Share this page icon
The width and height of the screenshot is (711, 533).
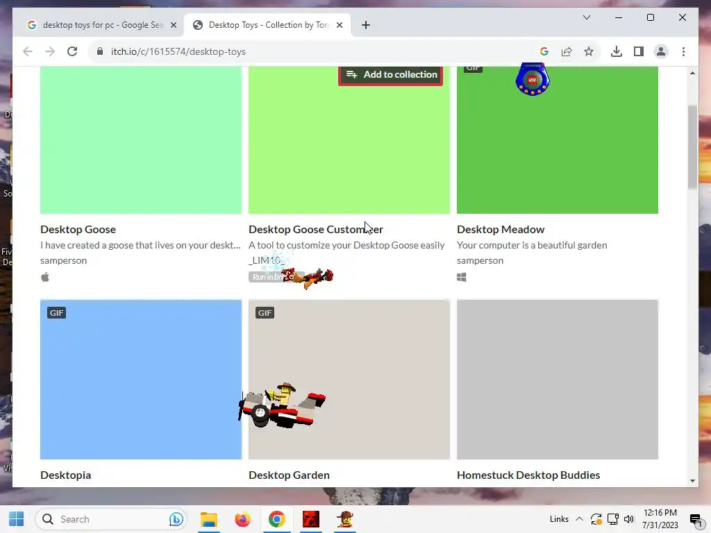point(567,51)
